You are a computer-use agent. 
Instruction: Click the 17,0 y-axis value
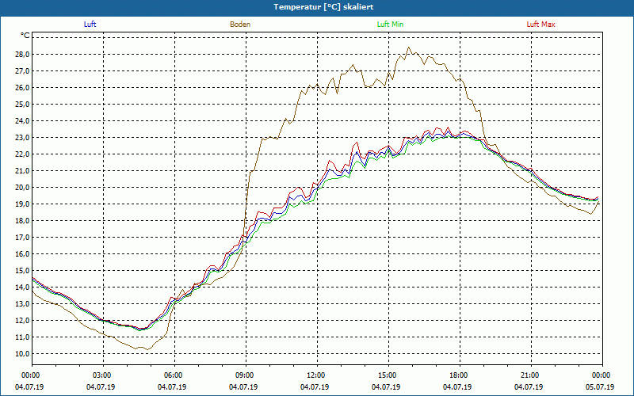23,237
